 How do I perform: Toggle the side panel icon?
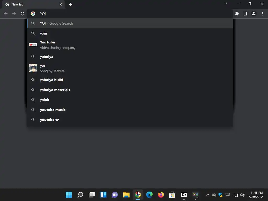click(245, 14)
